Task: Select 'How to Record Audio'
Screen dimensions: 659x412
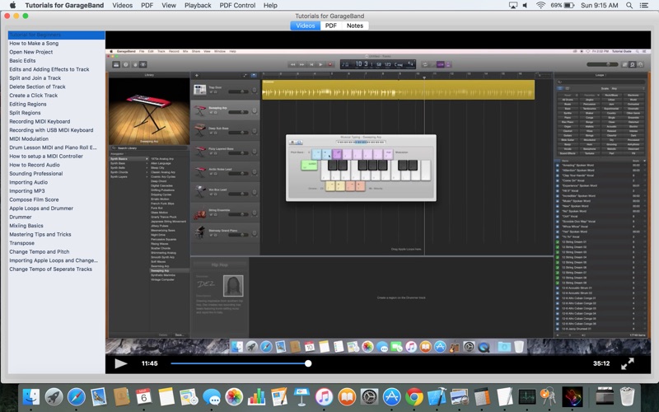Action: pyautogui.click(x=56, y=165)
